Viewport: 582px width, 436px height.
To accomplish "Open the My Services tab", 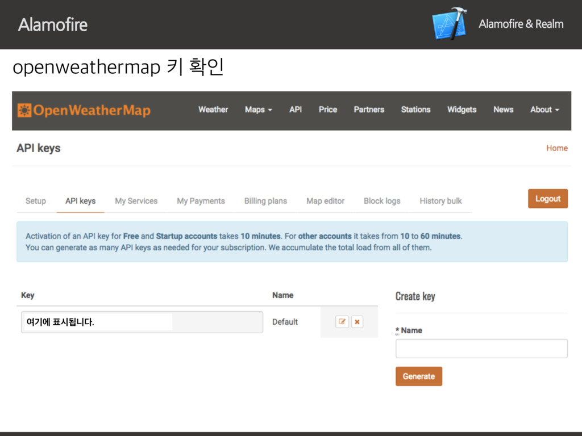I will click(x=136, y=201).
